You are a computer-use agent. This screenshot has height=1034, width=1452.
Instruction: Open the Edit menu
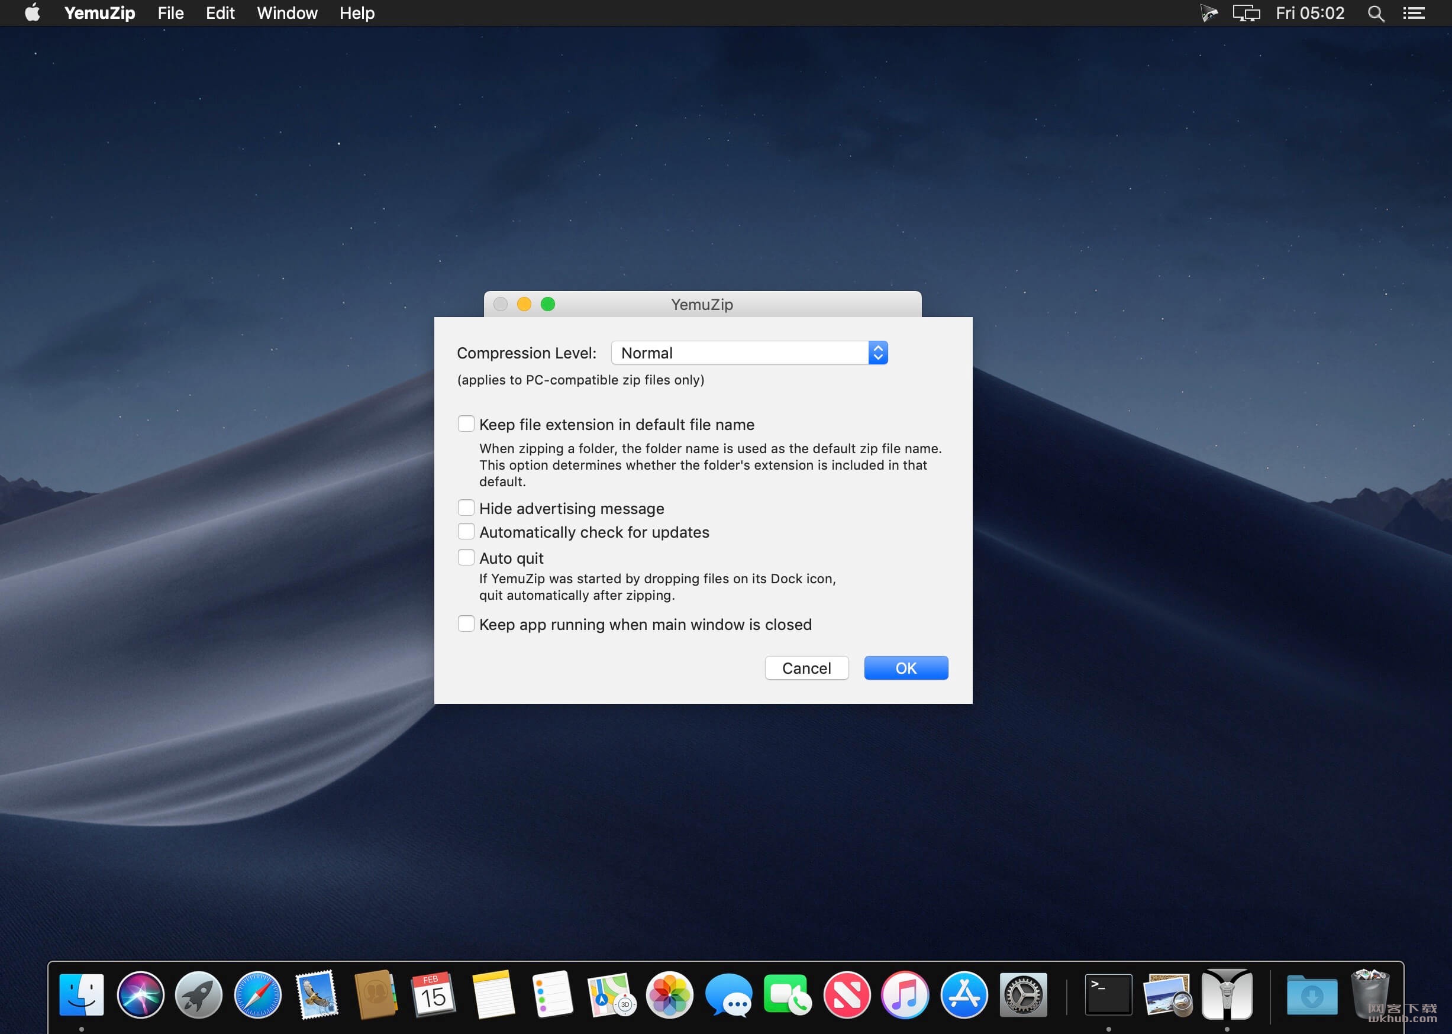point(220,14)
